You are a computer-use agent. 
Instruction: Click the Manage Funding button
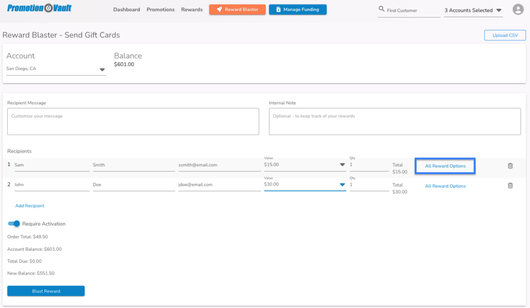[x=298, y=9]
